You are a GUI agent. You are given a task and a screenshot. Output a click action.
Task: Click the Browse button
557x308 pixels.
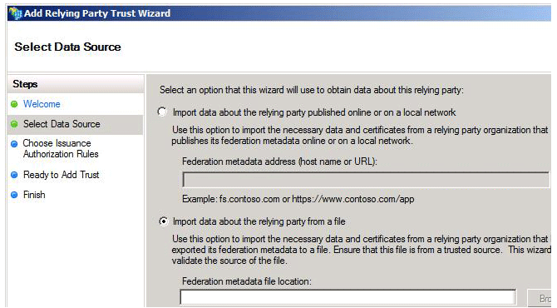tap(540, 298)
